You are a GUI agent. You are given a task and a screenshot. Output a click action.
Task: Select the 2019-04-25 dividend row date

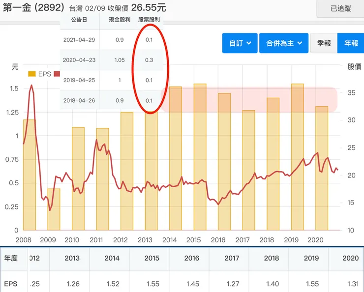79,80
